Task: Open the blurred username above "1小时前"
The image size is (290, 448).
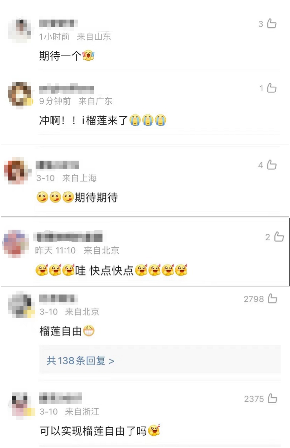Action: pyautogui.click(x=58, y=23)
